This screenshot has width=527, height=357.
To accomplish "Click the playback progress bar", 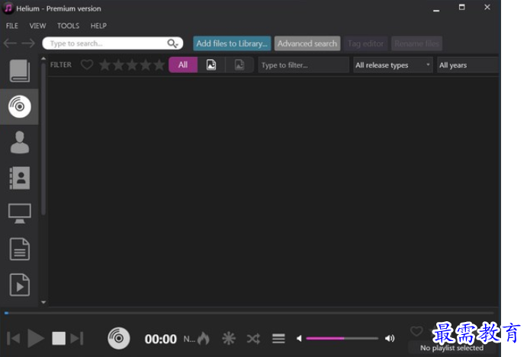I will coord(249,313).
